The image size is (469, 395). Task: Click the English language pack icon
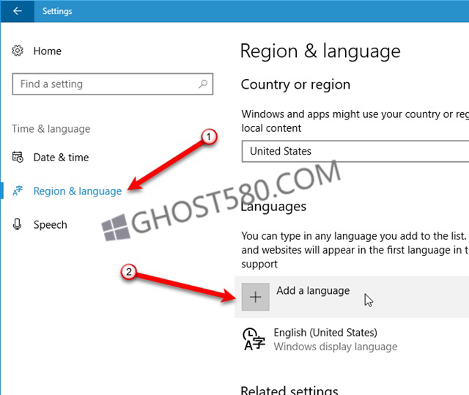[254, 339]
